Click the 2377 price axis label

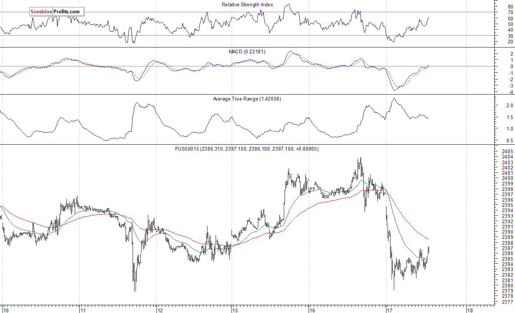pos(507,302)
